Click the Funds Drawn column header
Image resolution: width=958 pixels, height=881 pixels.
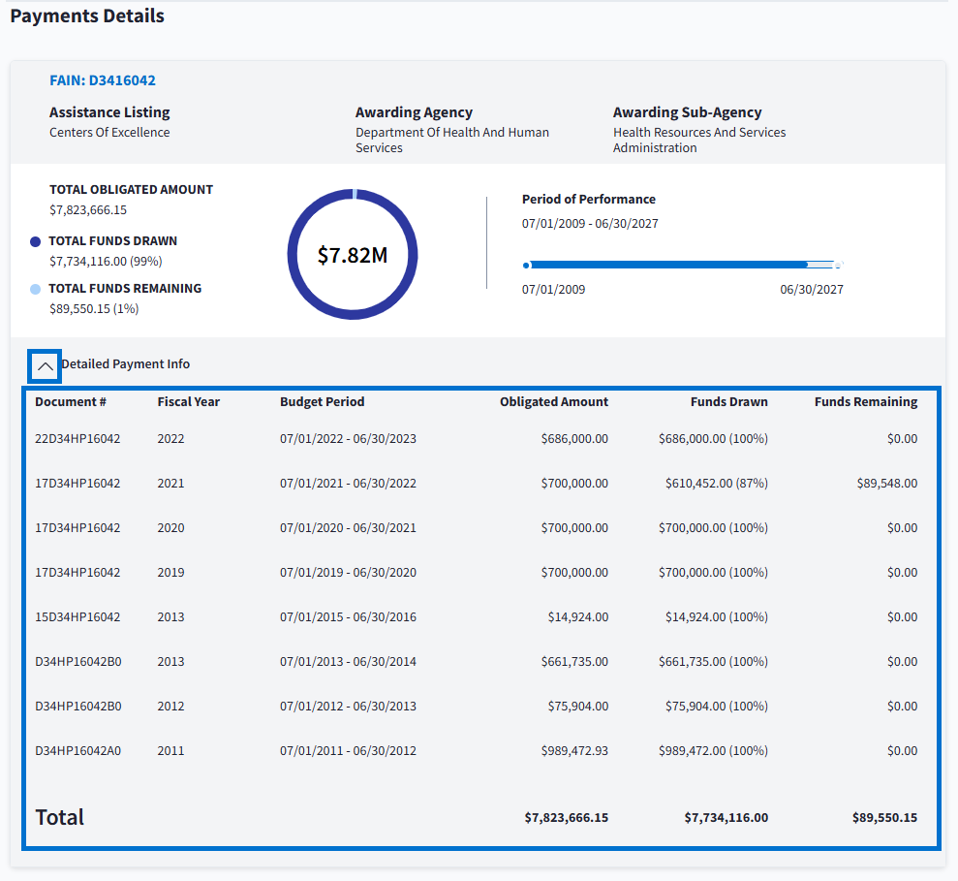point(728,401)
